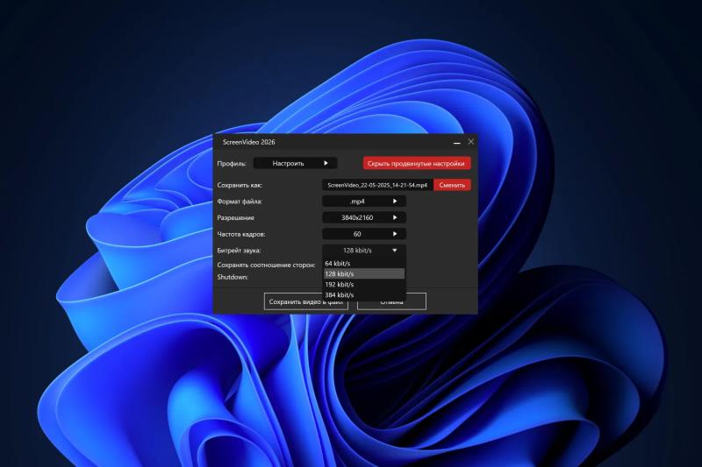This screenshot has height=467, width=702.
Task: Open the Разрешение 3840x2160 dropdown
Action: tap(364, 217)
